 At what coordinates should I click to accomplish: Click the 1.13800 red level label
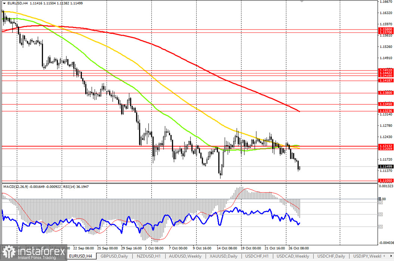pos(386,93)
